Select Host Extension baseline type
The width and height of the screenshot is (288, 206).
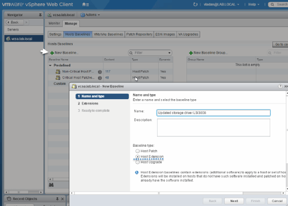point(137,157)
